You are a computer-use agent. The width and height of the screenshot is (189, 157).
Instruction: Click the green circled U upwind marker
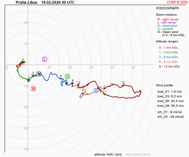[67, 76]
